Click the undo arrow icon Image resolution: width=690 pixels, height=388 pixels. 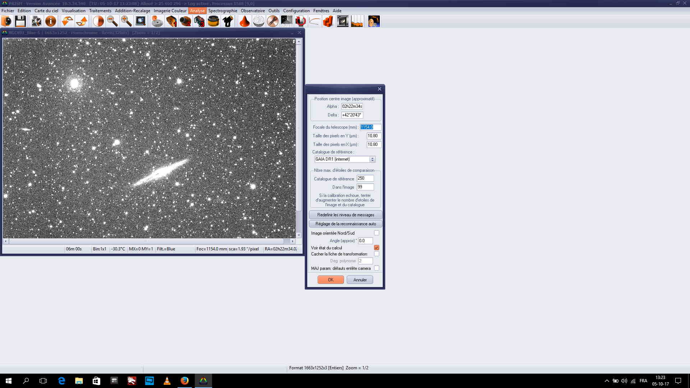coord(67,22)
